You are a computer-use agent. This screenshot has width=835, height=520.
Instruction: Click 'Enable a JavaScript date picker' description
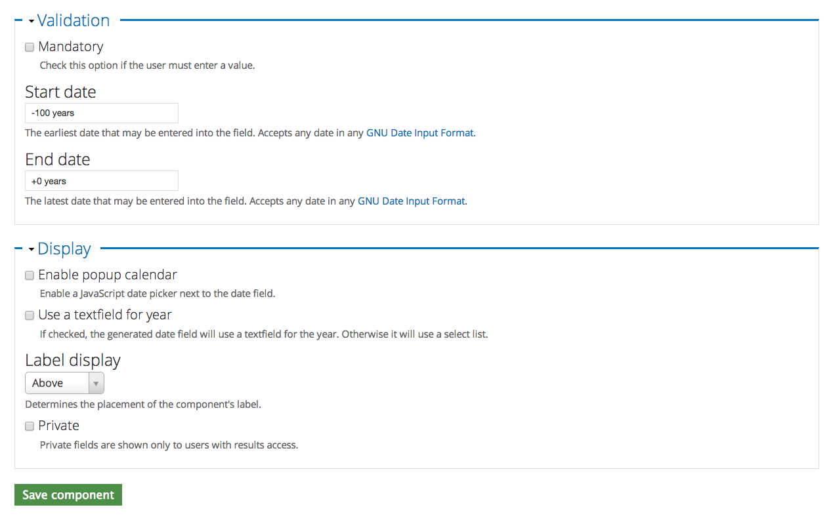pos(158,293)
